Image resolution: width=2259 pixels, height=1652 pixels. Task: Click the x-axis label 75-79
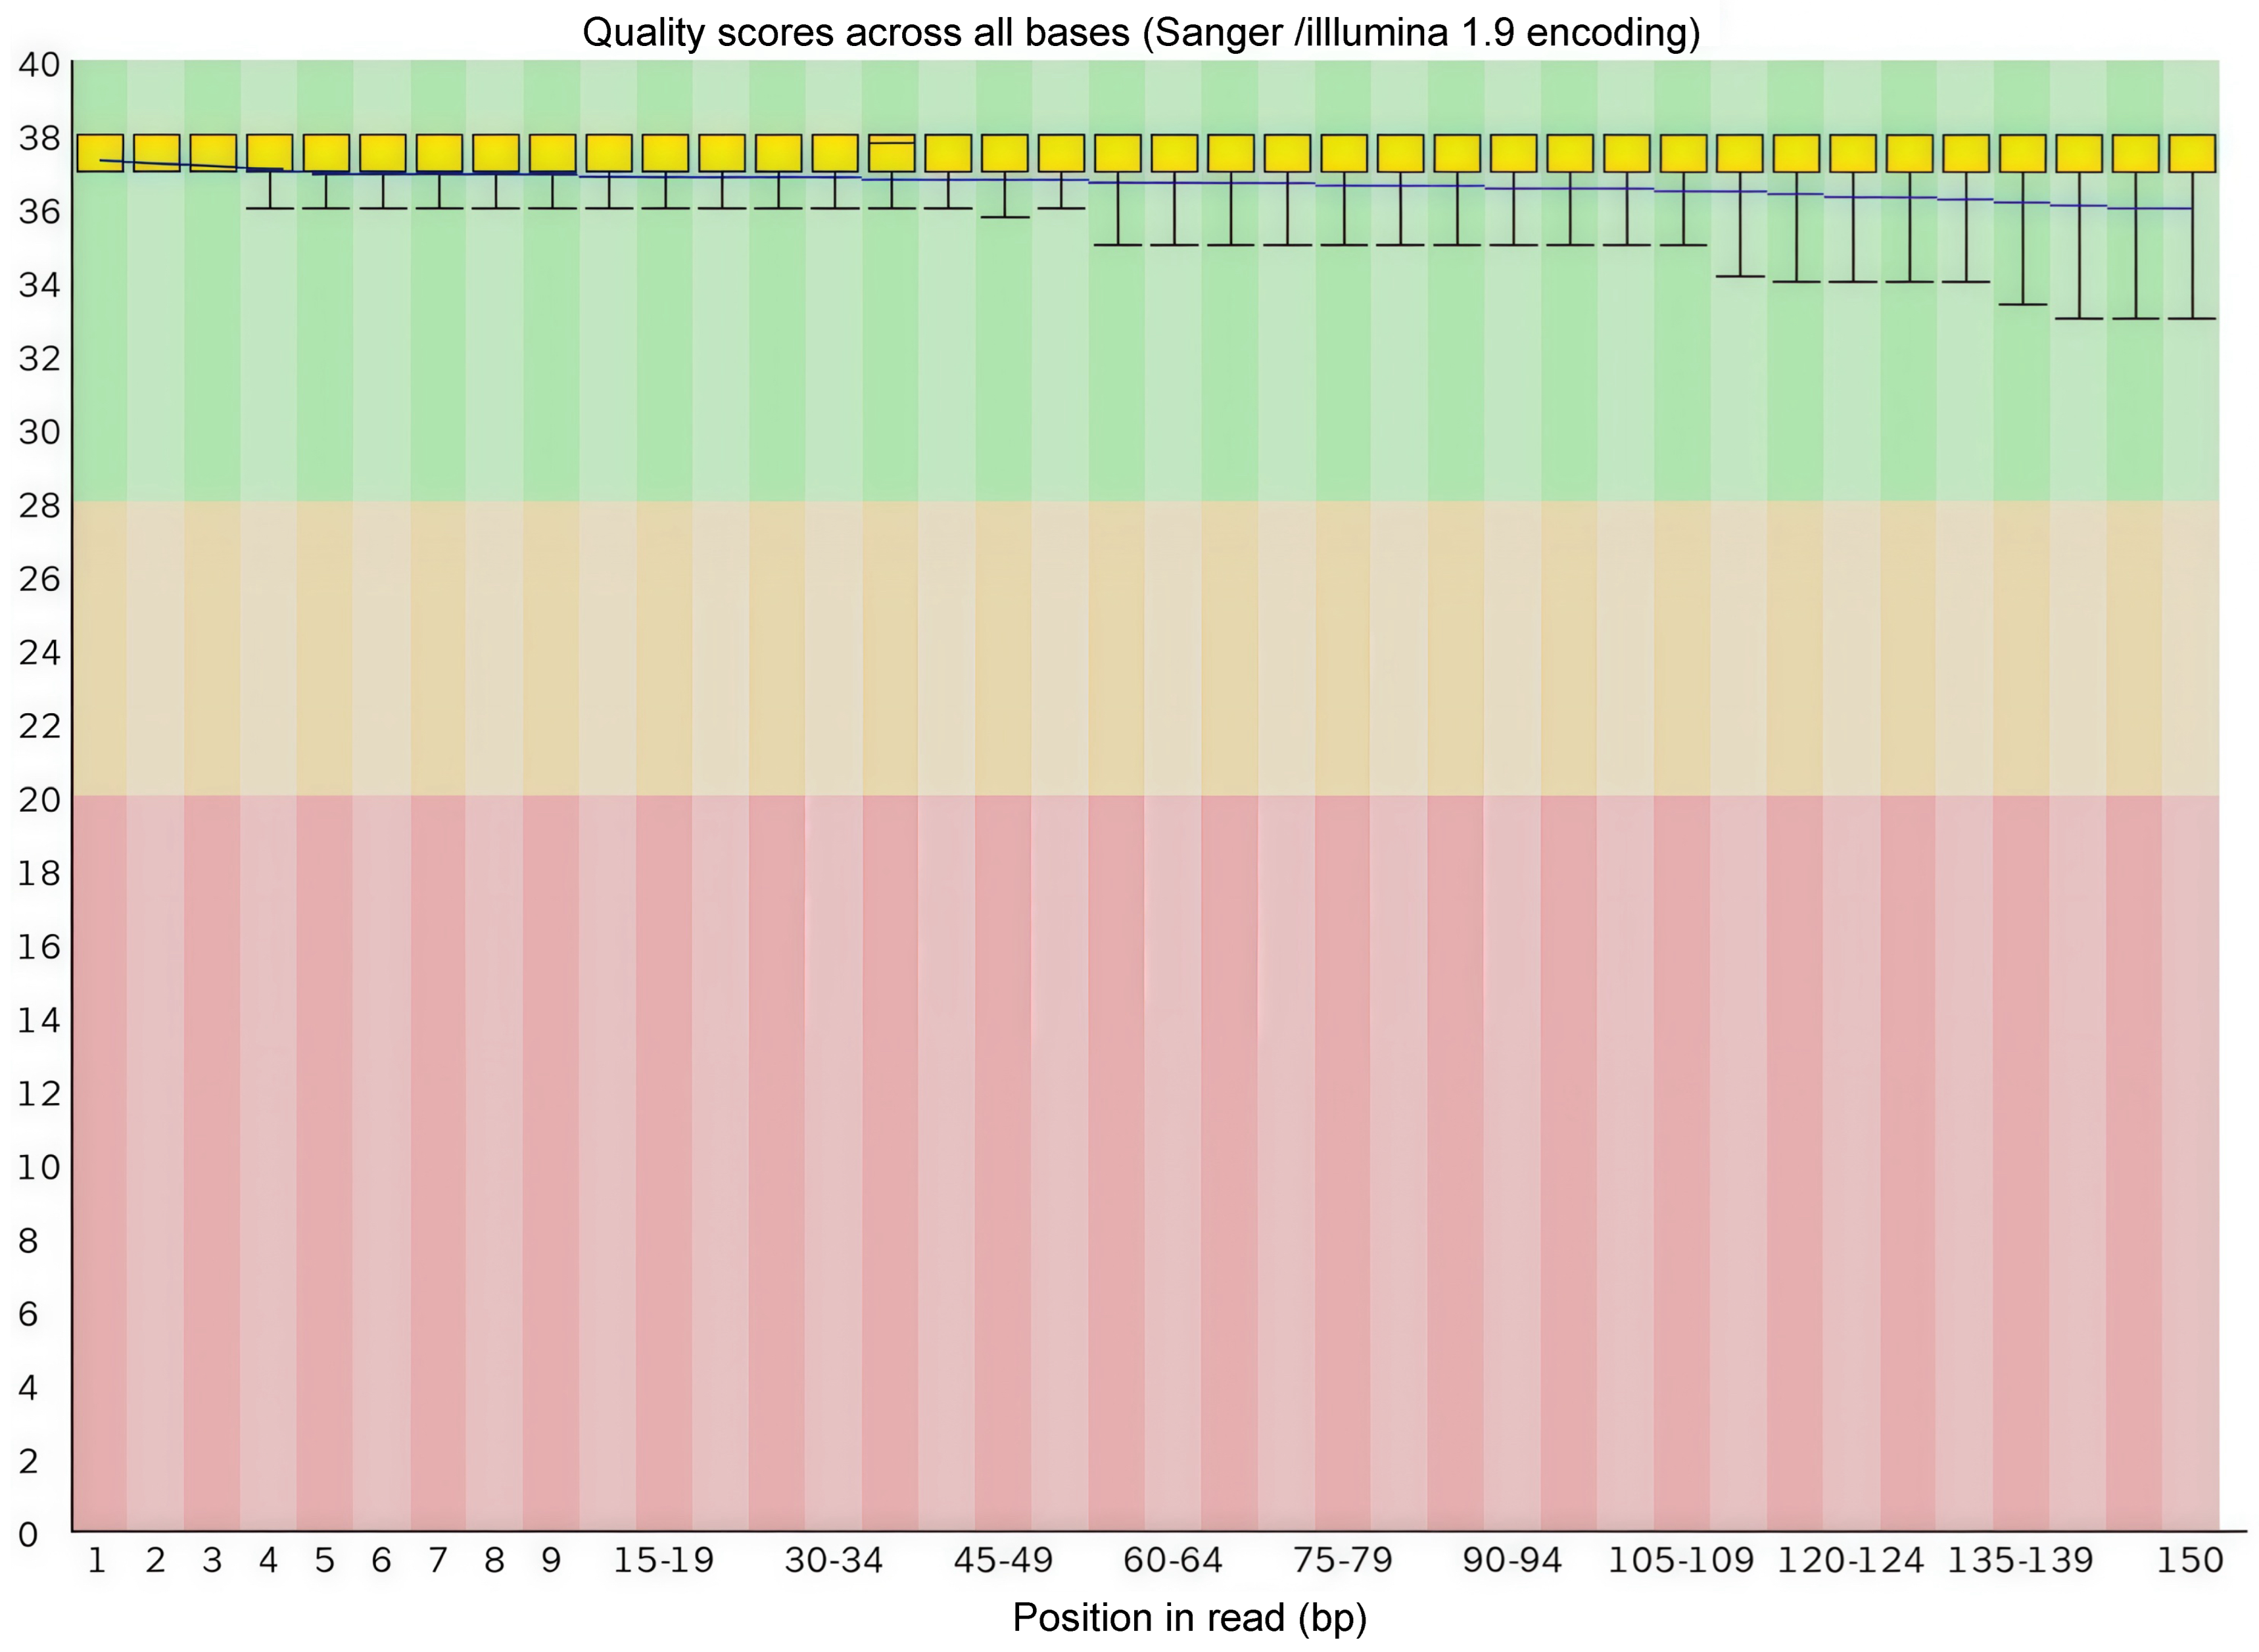(x=1342, y=1560)
